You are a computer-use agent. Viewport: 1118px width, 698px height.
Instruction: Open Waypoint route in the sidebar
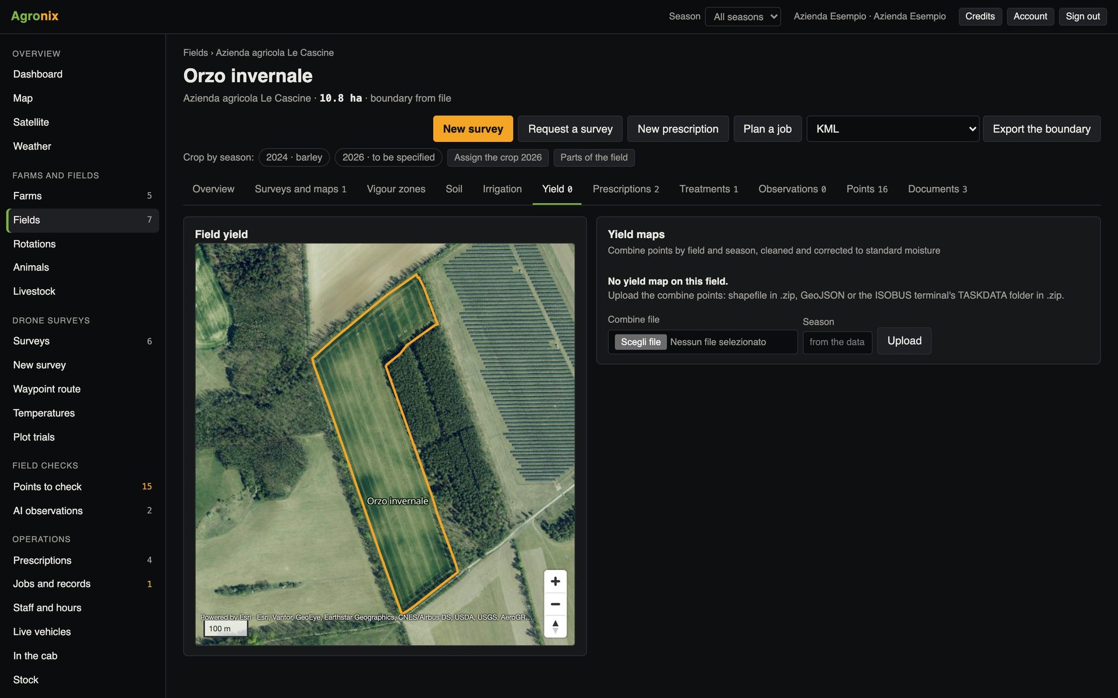coord(83,389)
